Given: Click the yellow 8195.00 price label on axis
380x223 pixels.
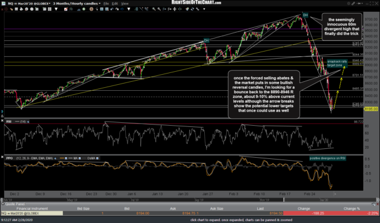Looking at the screenshot, I should (x=371, y=109).
